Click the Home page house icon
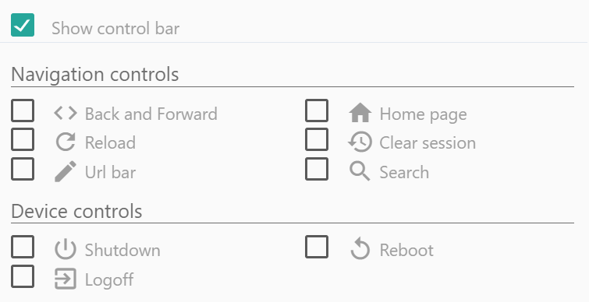 pyautogui.click(x=360, y=113)
